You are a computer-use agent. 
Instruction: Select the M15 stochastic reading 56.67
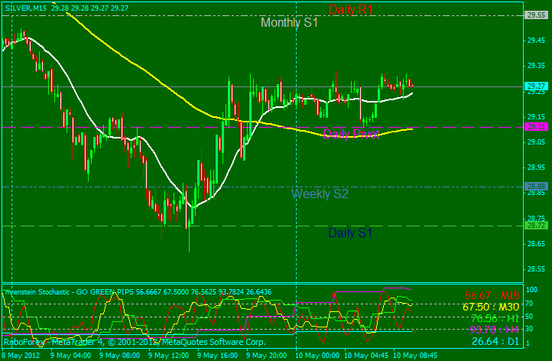480,295
